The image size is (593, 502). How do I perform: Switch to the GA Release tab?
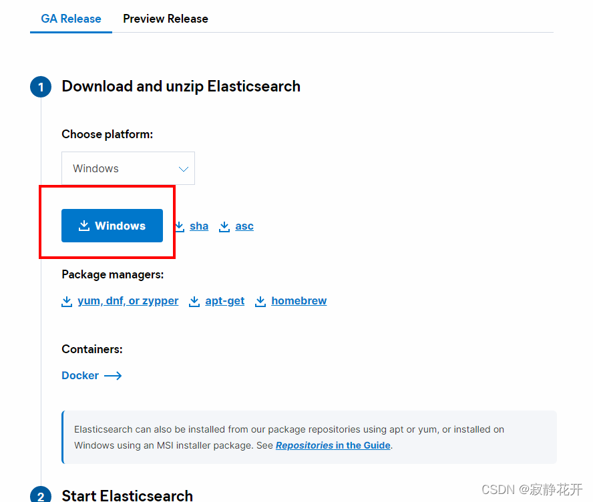71,19
